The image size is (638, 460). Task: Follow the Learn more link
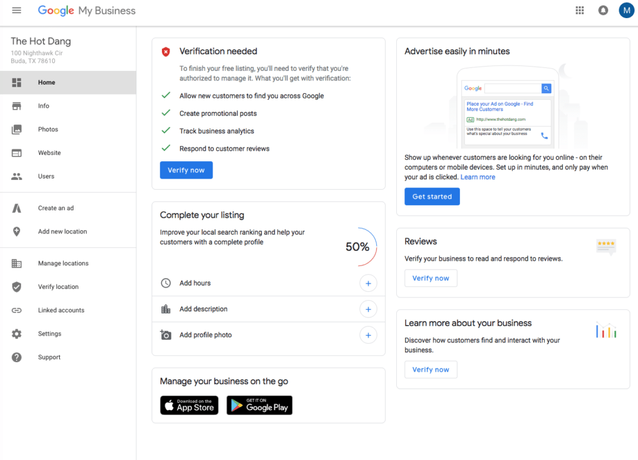[x=478, y=177]
